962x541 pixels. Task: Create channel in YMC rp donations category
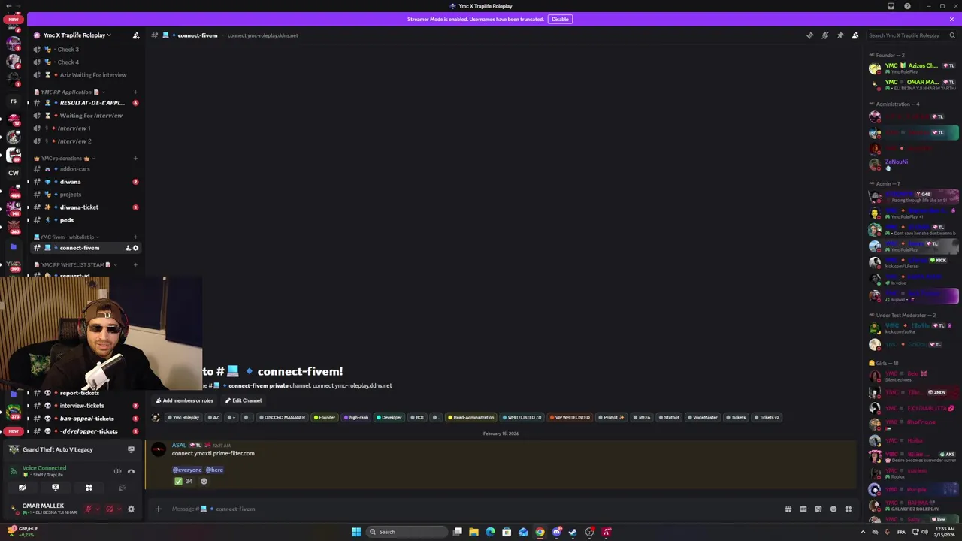[x=135, y=159]
